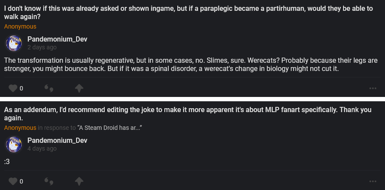Visit Pandemonium_Dev profile from first answer
Image resolution: width=385 pixels, height=190 pixels.
tap(57, 39)
